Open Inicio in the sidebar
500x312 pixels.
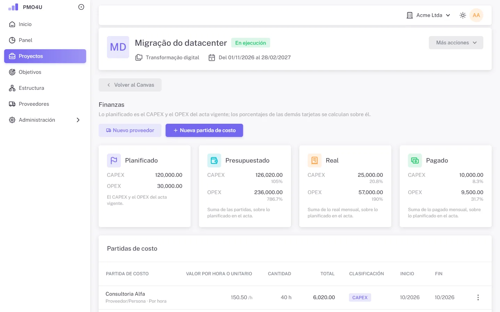click(x=45, y=24)
